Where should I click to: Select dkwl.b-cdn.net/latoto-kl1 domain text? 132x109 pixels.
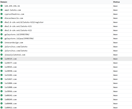pyautogui.click(x=18, y=26)
